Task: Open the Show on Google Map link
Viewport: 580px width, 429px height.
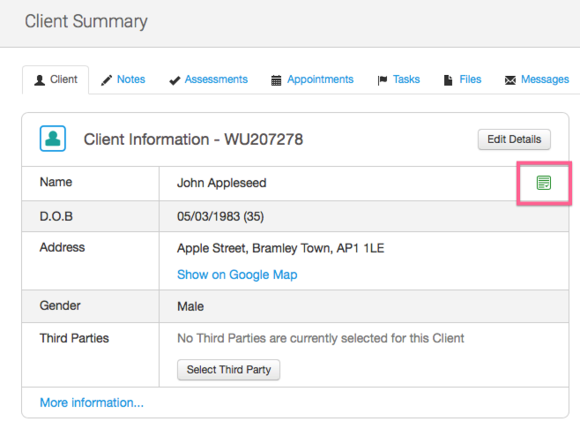Action: pos(237,275)
